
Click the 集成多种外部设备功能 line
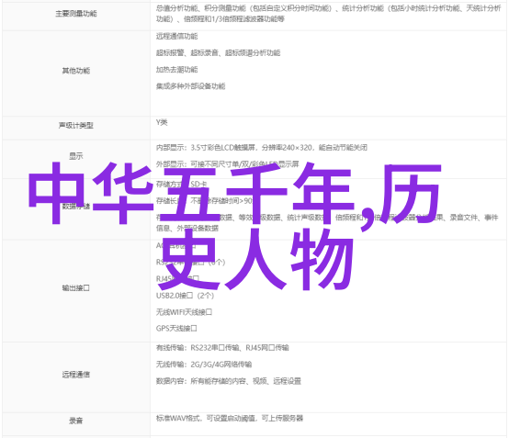190,86
